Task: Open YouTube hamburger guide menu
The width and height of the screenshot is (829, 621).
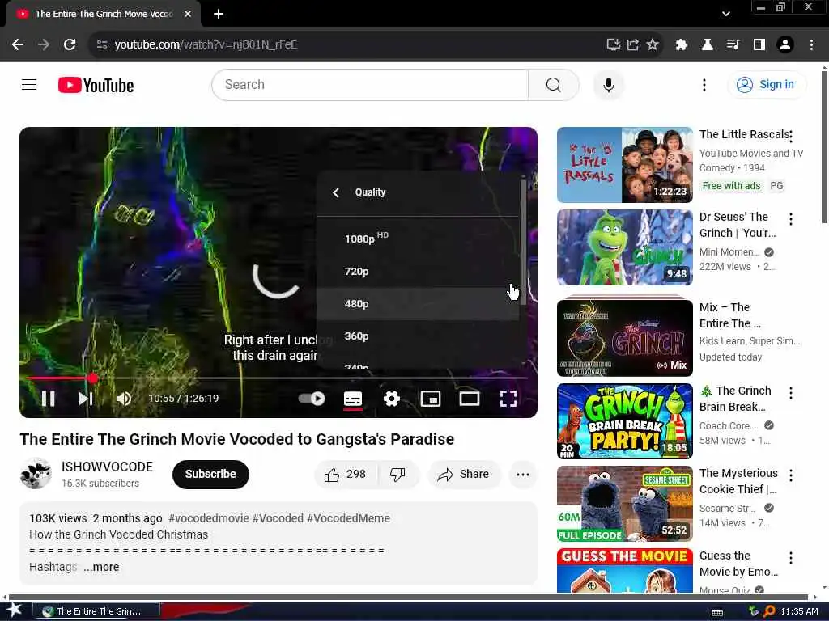Action: pos(29,84)
